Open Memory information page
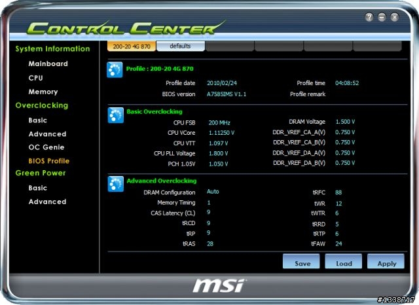419x305 pixels. coord(43,92)
